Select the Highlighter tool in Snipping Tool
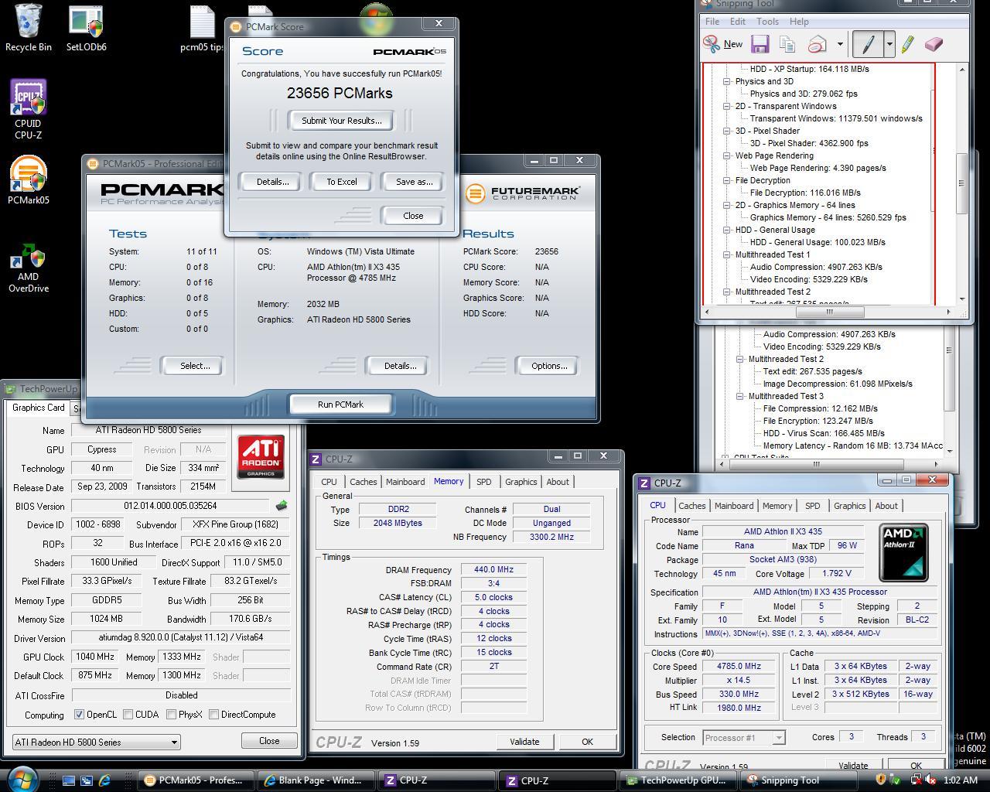 pos(907,44)
